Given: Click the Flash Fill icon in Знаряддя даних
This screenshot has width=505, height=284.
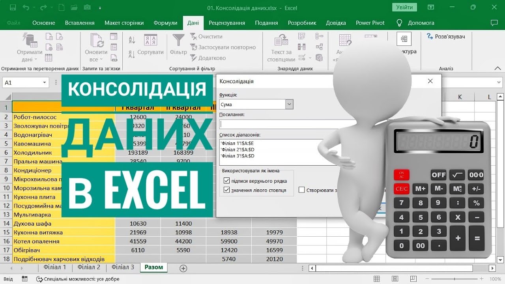Looking at the screenshot, I should point(302,37).
